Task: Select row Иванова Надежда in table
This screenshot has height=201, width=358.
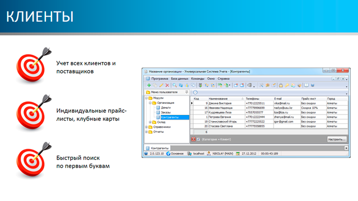Action: [x=270, y=108]
